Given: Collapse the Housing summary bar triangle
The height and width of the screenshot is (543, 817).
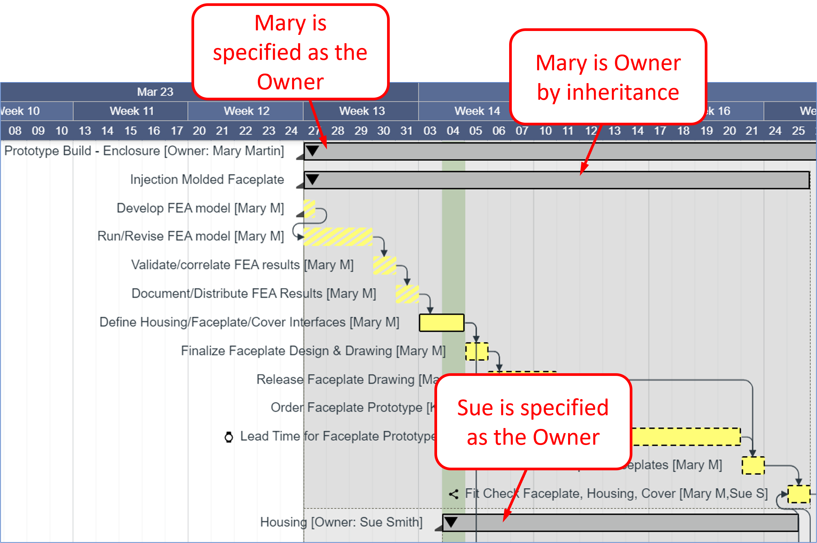Looking at the screenshot, I should pyautogui.click(x=451, y=522).
